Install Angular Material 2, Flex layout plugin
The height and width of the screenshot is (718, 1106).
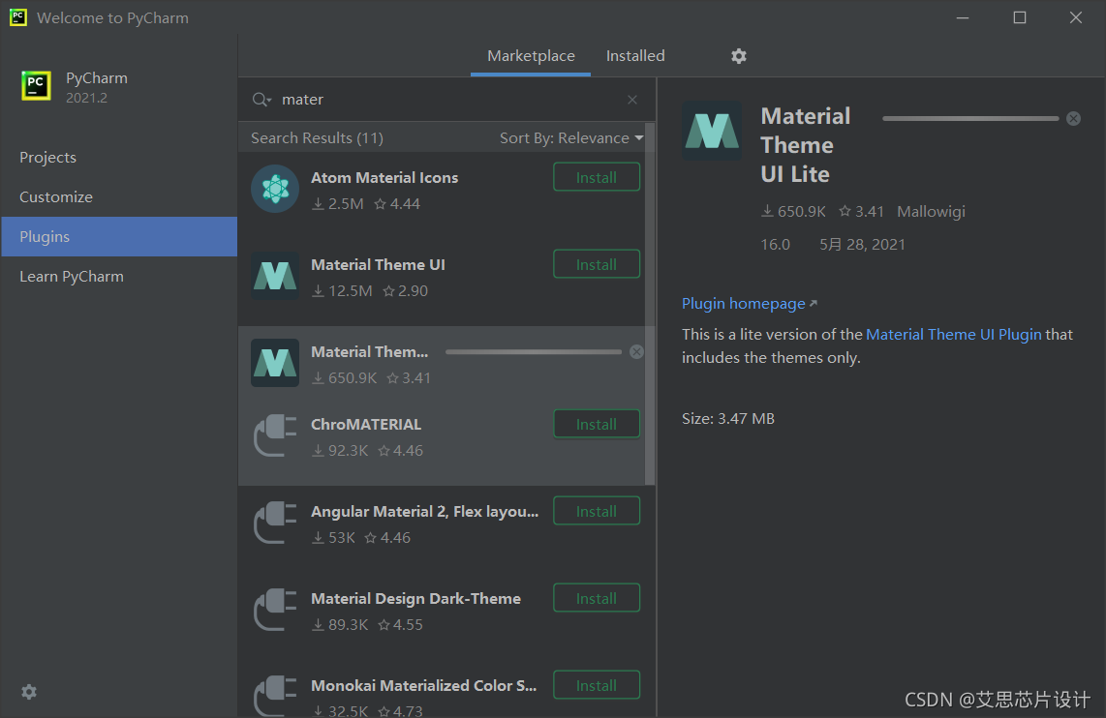(x=597, y=511)
